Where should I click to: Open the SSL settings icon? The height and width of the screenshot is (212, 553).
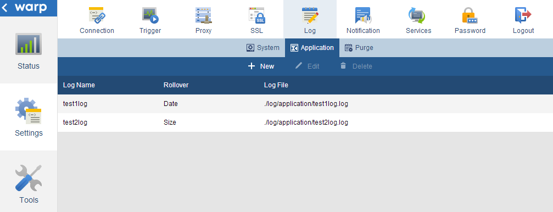(257, 15)
